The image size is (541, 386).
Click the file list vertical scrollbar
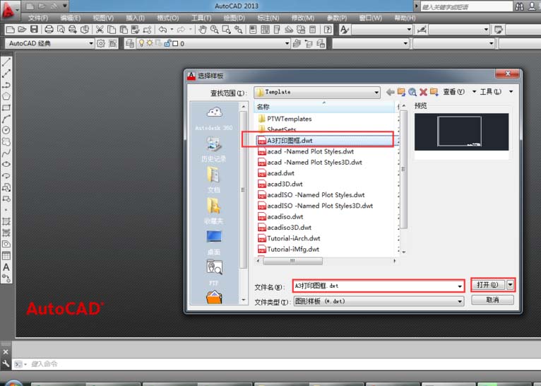point(403,169)
